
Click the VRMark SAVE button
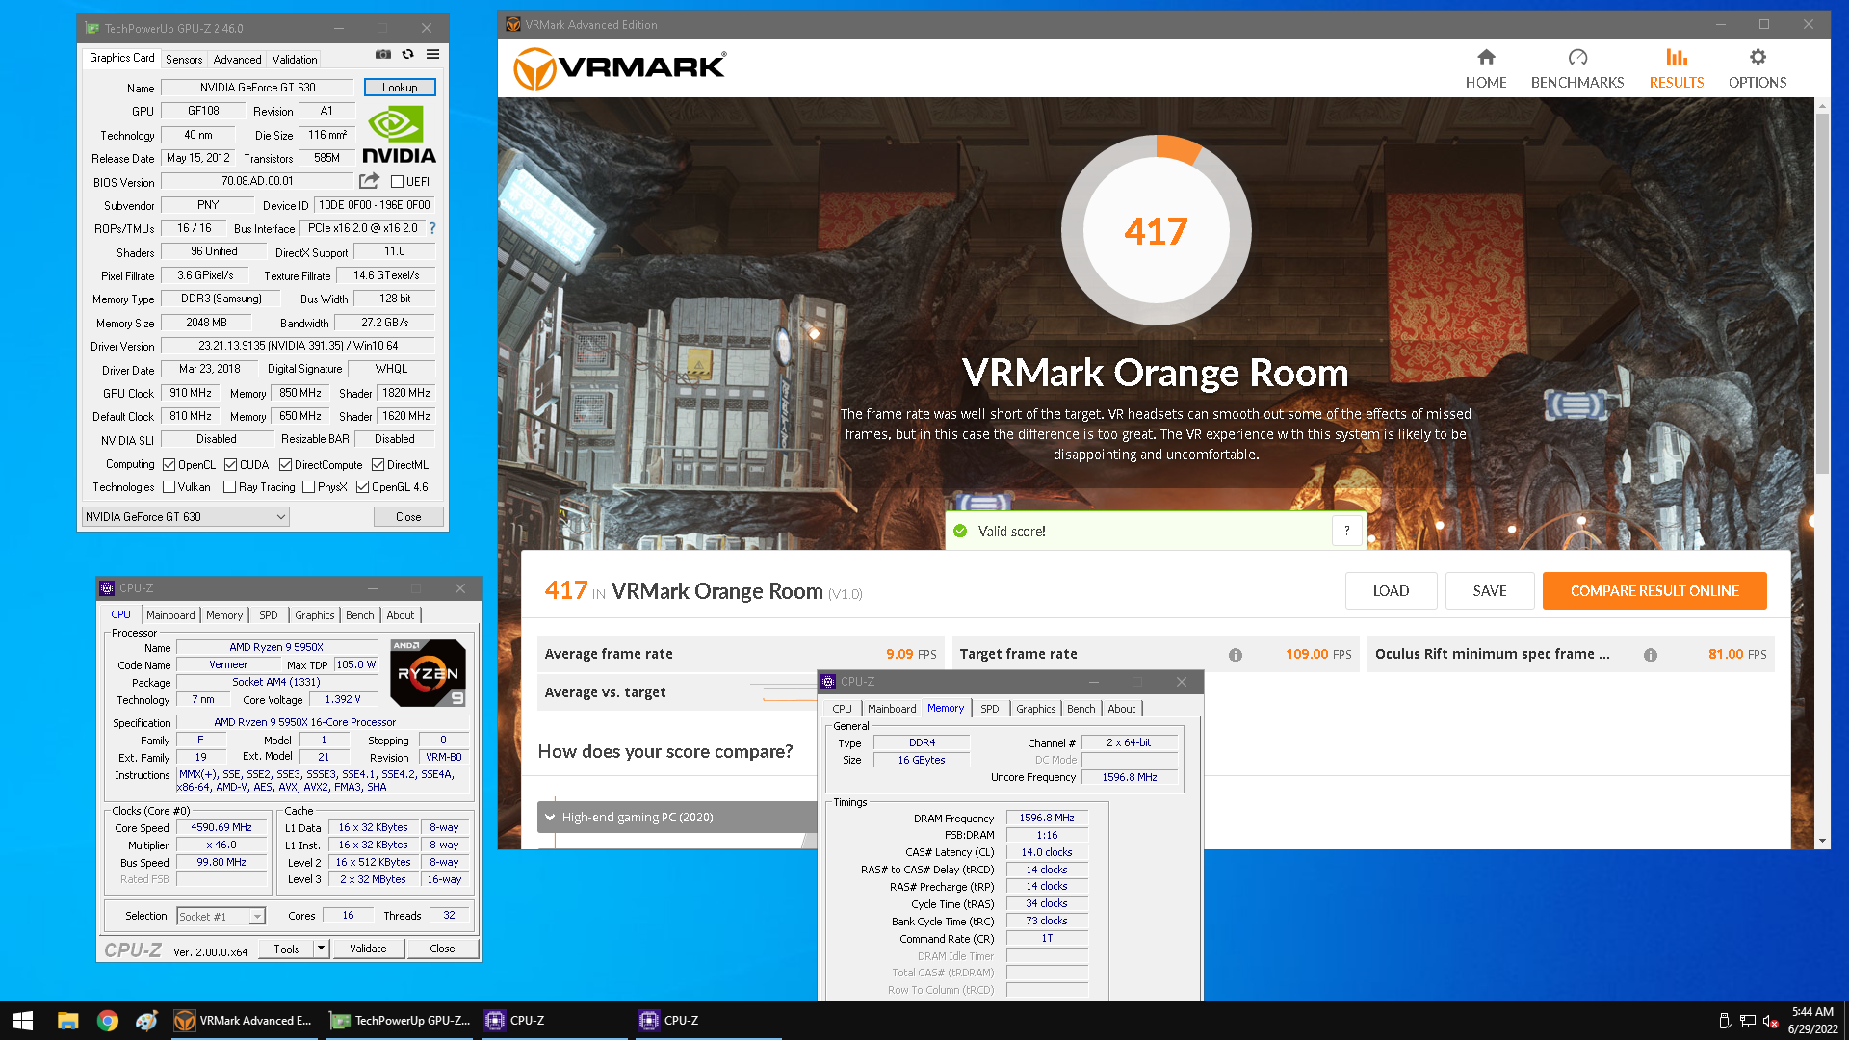1490,591
